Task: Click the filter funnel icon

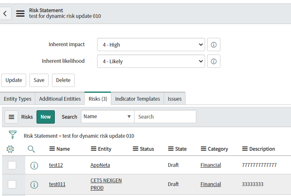Action: [x=12, y=135]
